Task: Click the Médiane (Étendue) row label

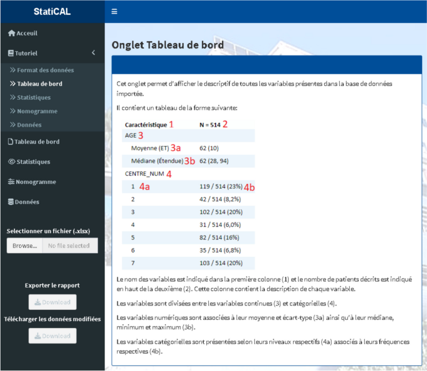Action: [x=157, y=161]
